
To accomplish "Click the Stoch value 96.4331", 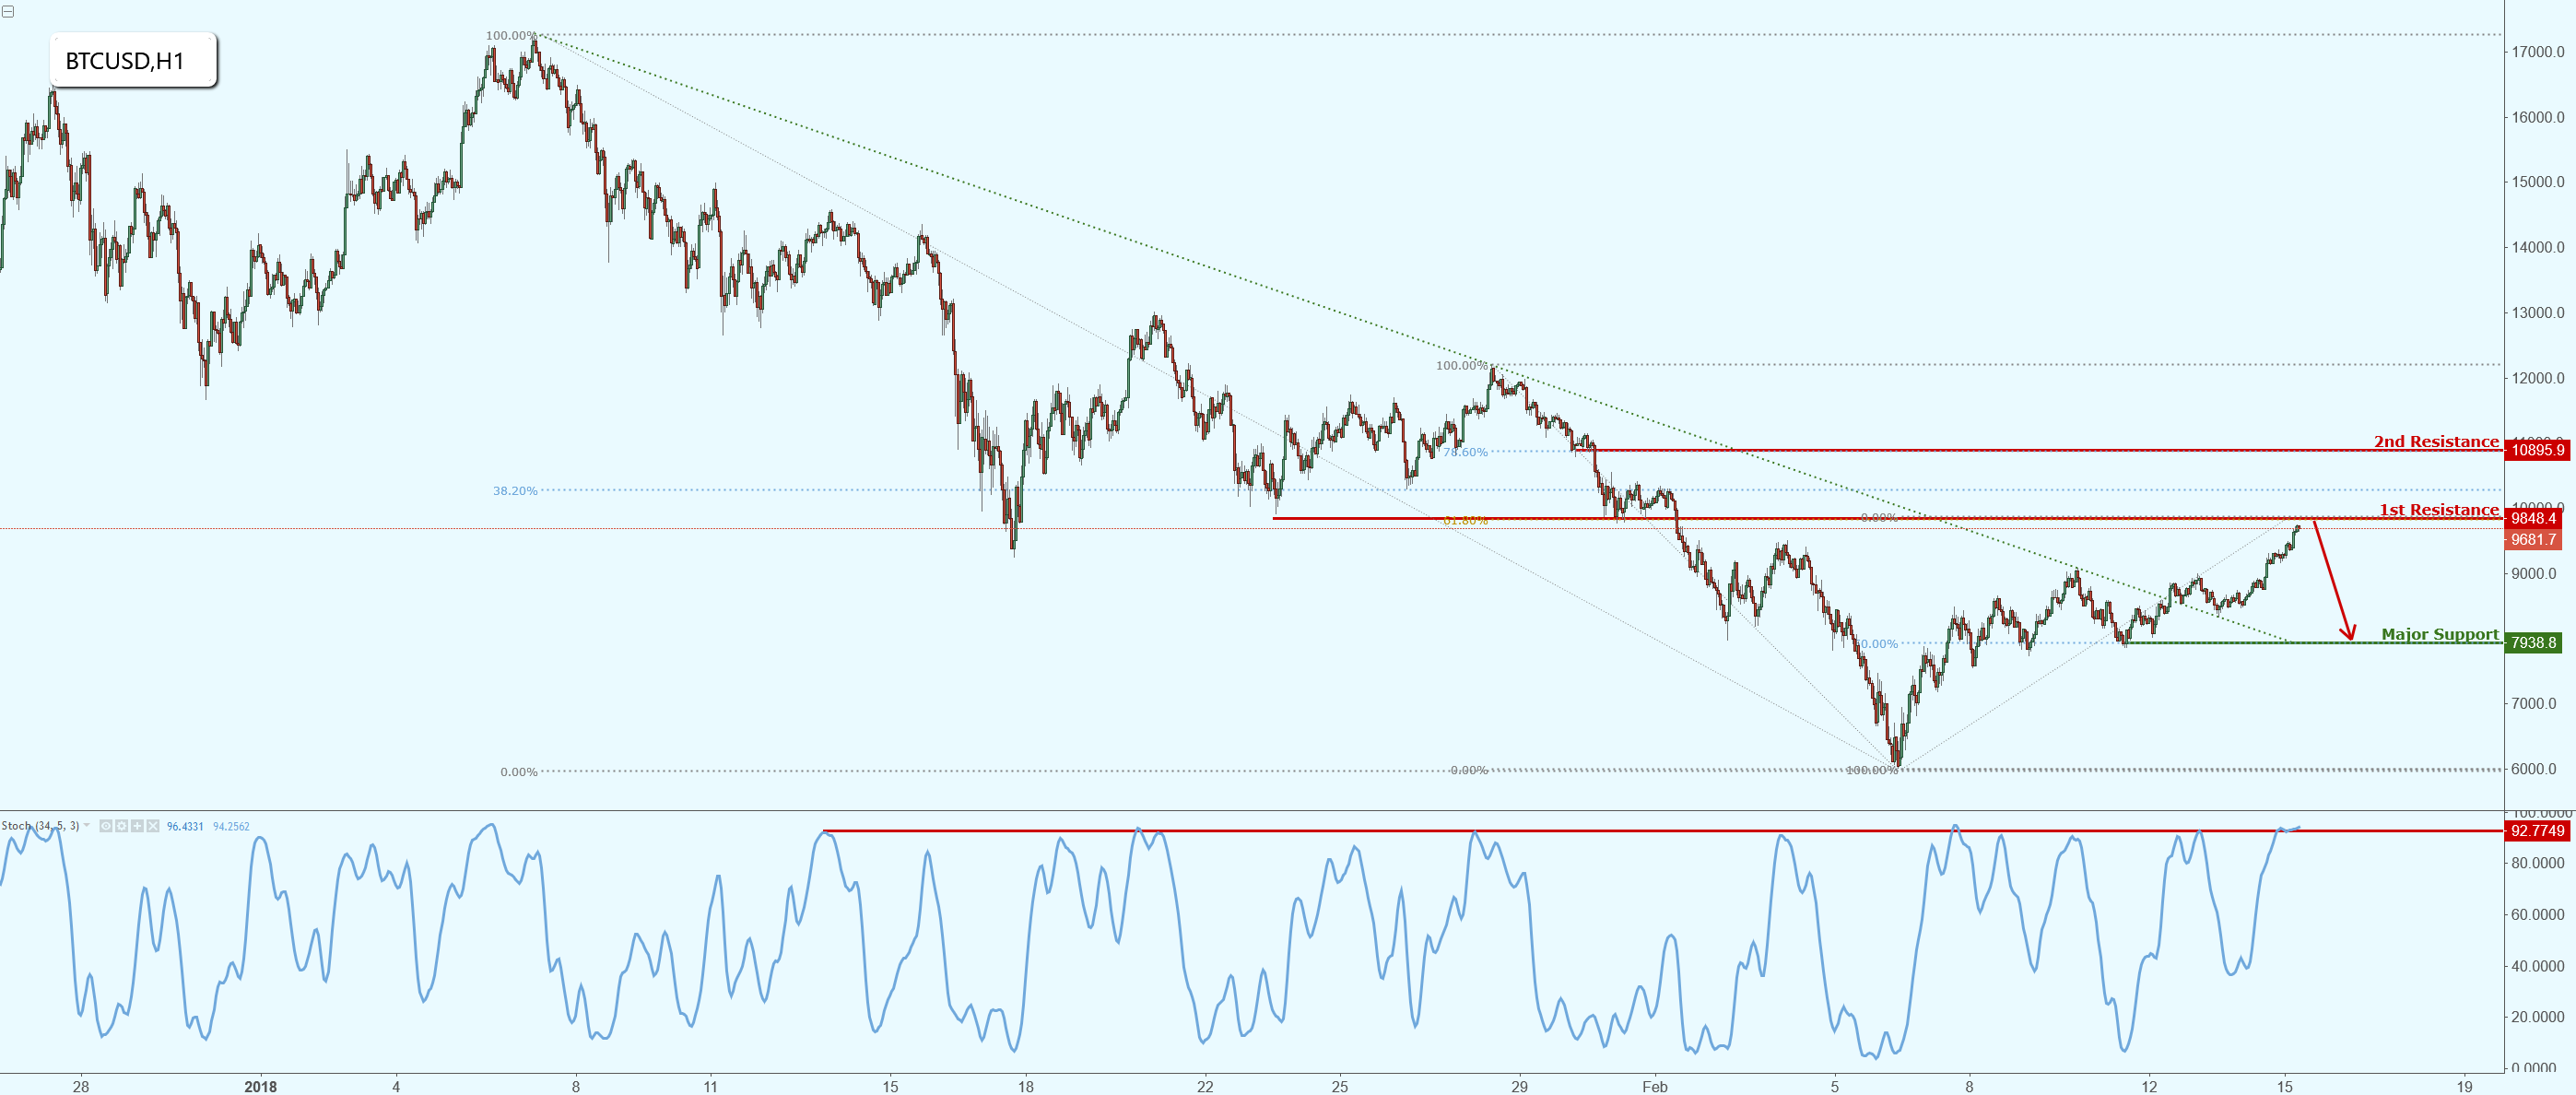I will tap(185, 826).
